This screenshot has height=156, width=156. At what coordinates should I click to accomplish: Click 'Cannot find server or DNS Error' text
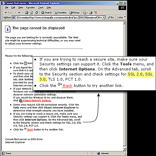click(x=24, y=139)
